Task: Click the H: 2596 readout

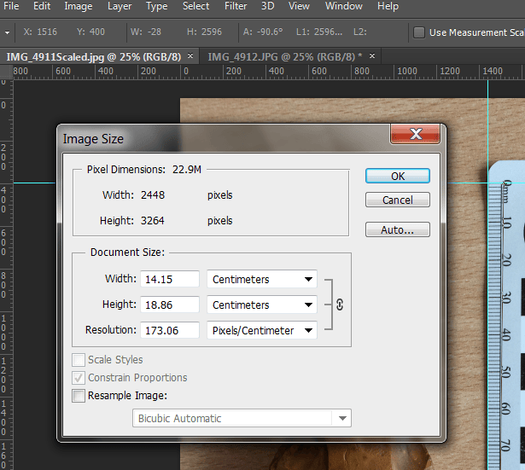Action: coord(204,32)
